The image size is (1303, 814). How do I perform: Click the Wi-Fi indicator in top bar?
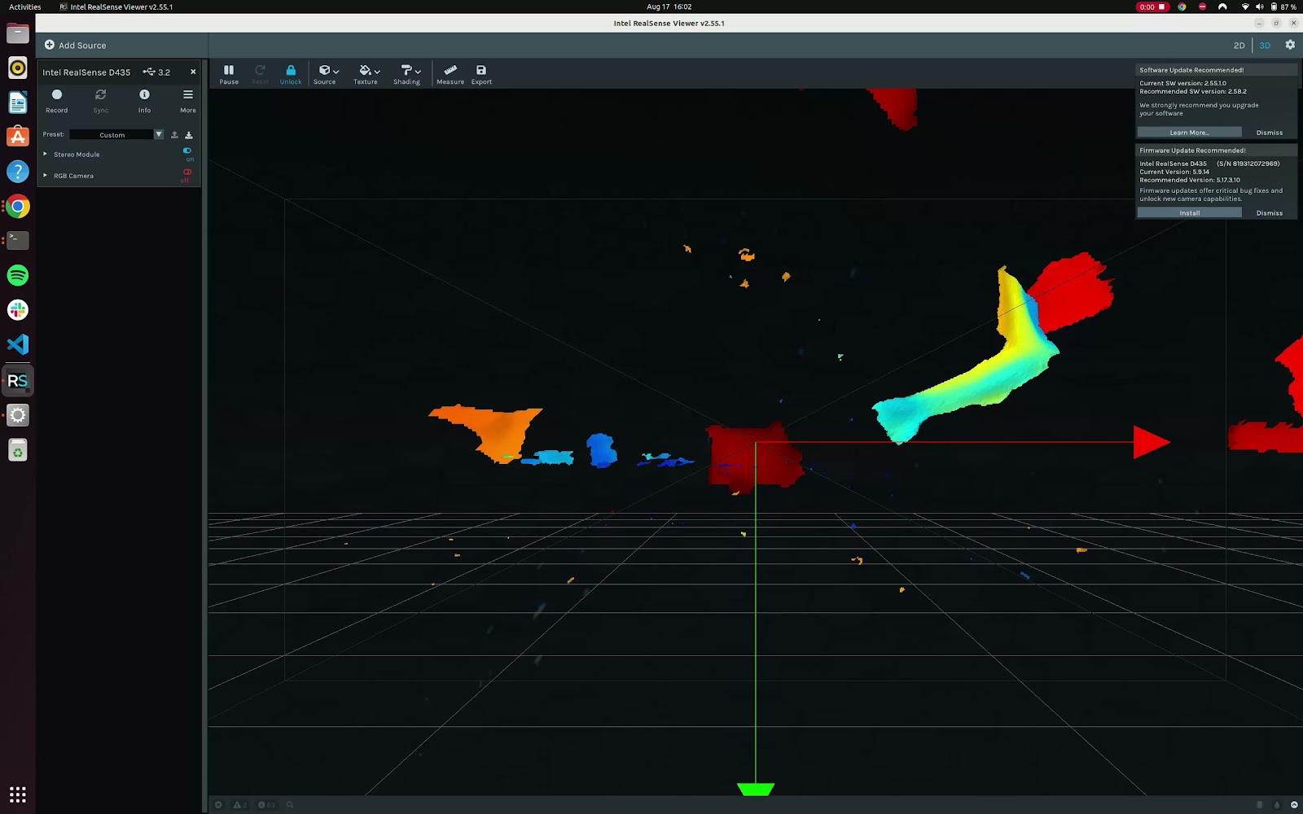[1244, 7]
